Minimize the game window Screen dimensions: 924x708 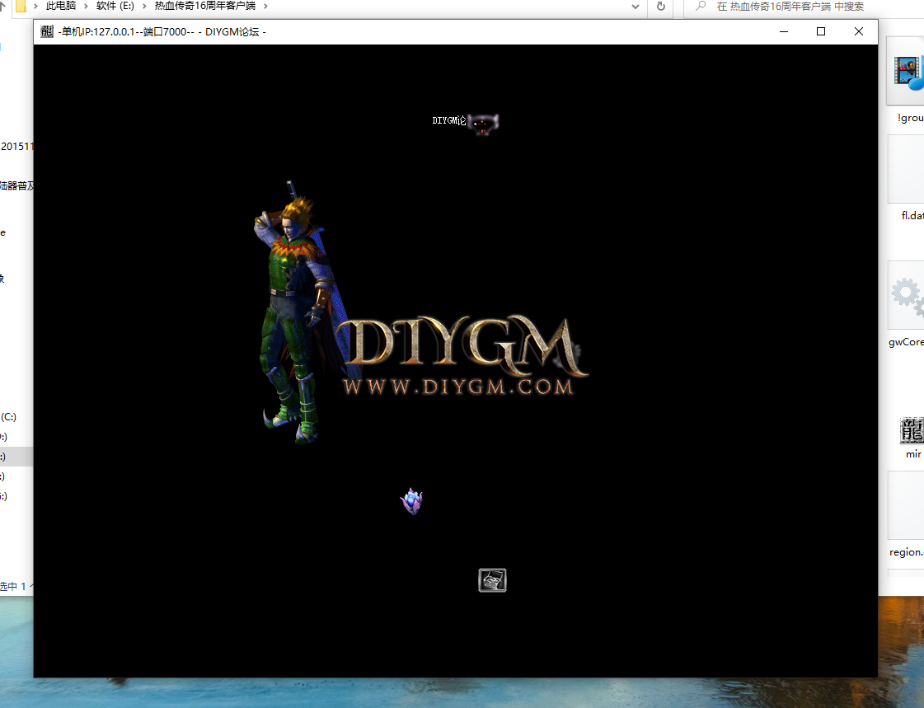pos(784,31)
